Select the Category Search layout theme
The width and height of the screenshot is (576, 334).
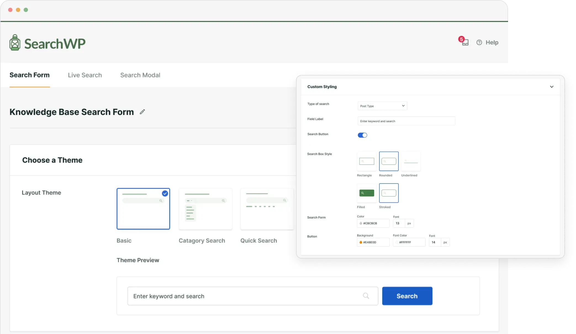(x=205, y=209)
